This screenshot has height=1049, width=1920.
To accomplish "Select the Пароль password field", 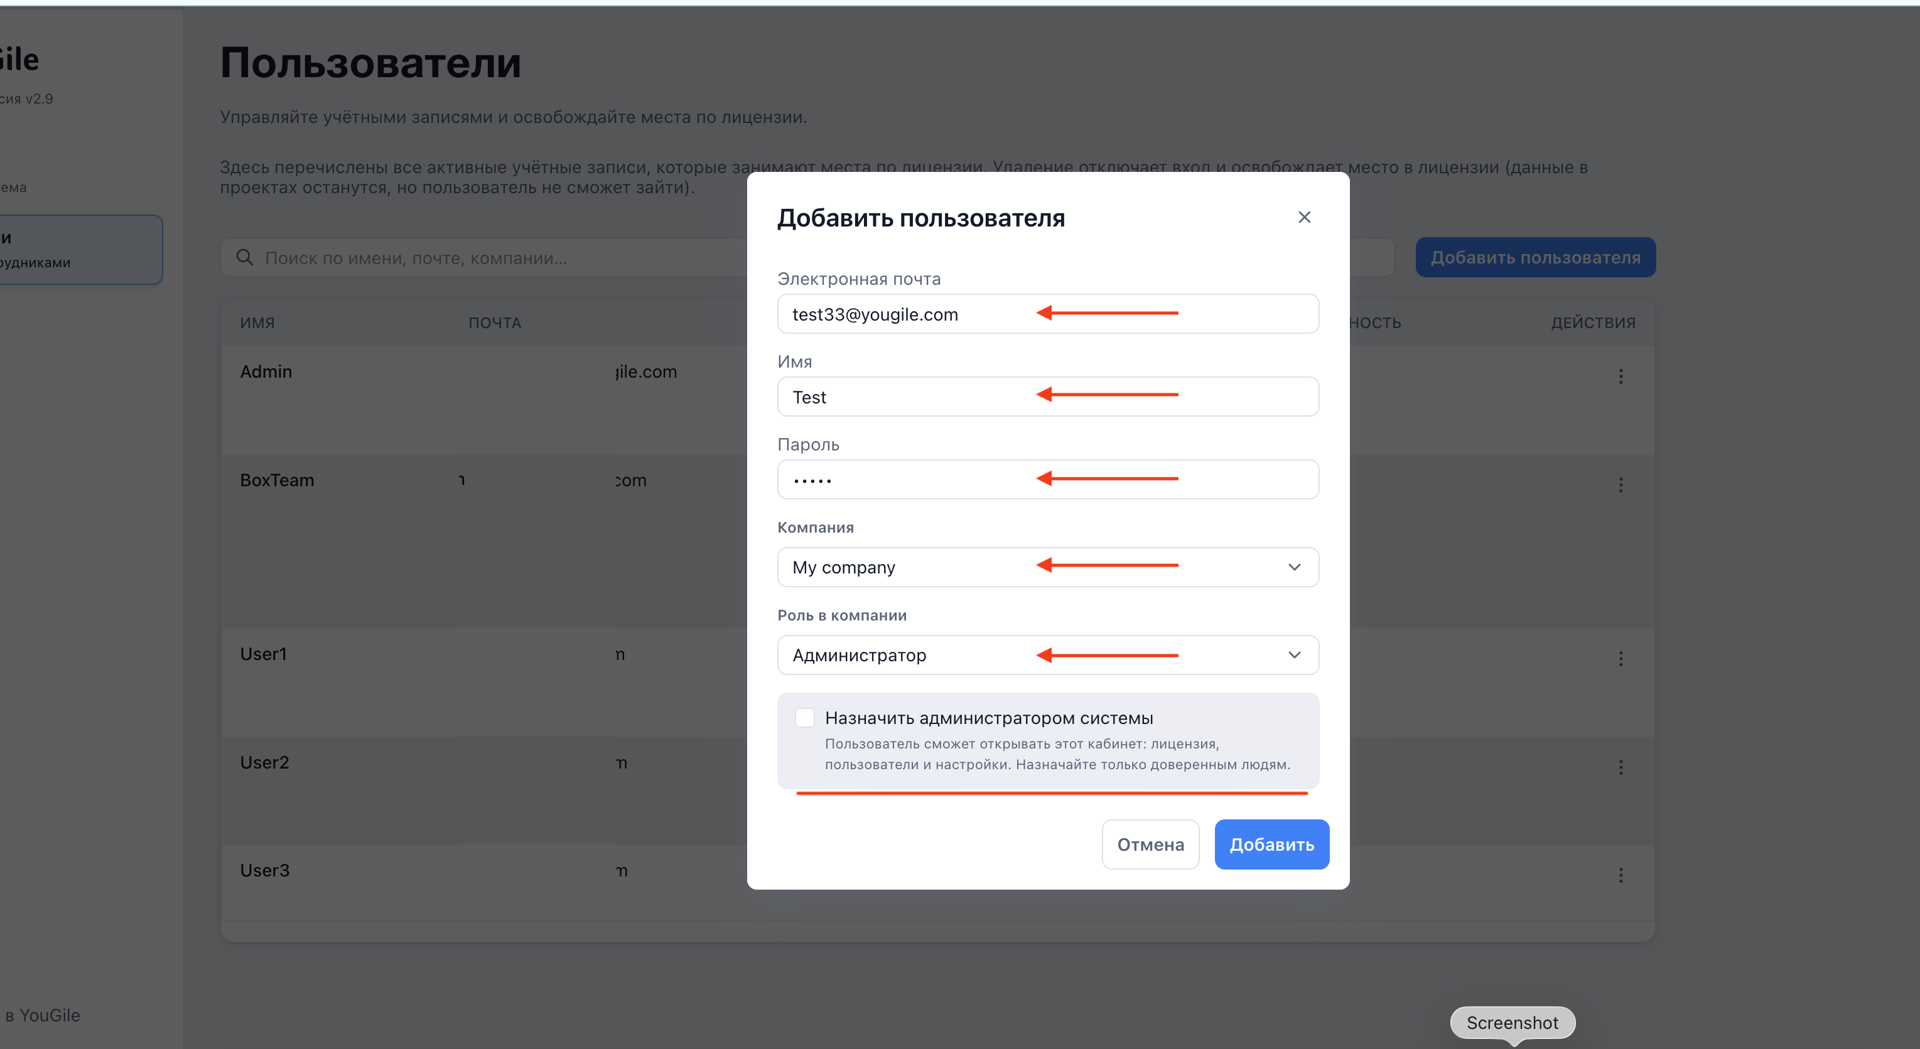I will (x=1048, y=479).
